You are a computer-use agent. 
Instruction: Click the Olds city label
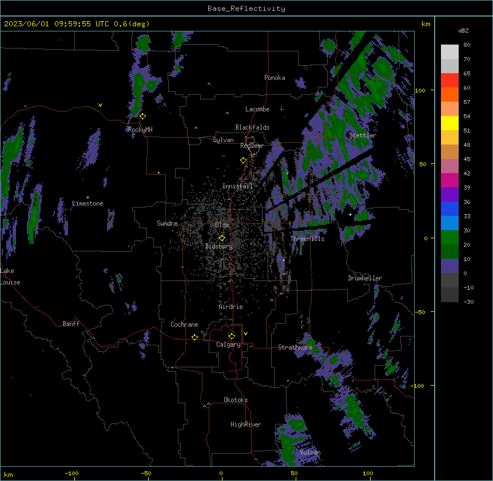click(222, 225)
